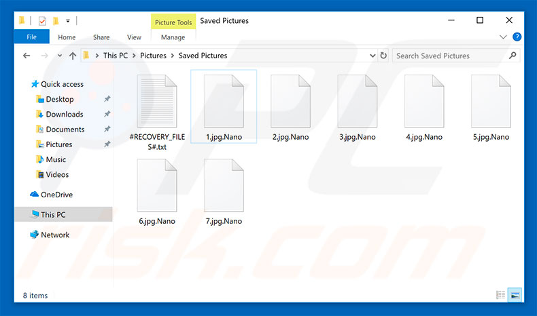This screenshot has height=316, width=537.
Task: Click the search magnifier icon
Action: tap(513, 56)
